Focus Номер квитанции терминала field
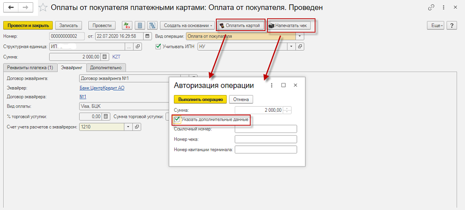The image size is (465, 210). tap(266, 149)
